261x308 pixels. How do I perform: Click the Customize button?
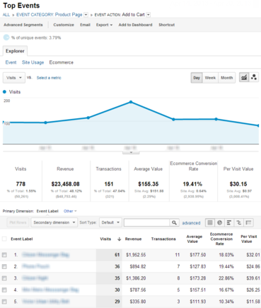point(64,25)
